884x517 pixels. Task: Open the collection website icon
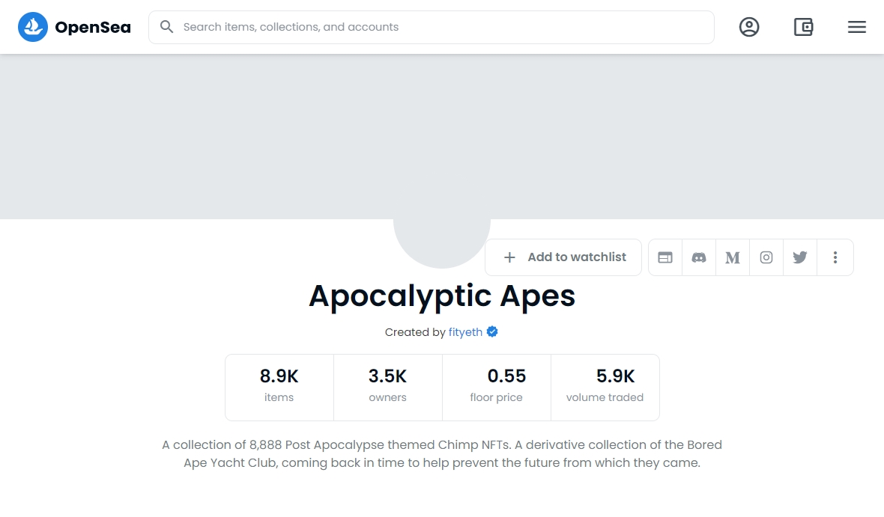point(665,257)
